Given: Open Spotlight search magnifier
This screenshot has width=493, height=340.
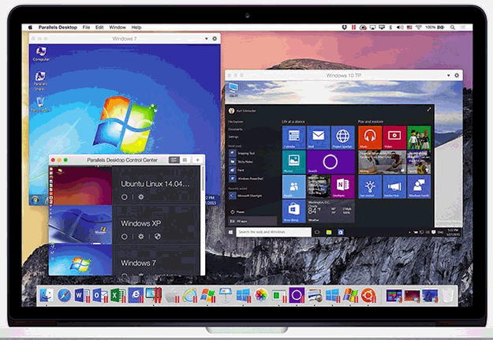Looking at the screenshot, I should (453, 28).
